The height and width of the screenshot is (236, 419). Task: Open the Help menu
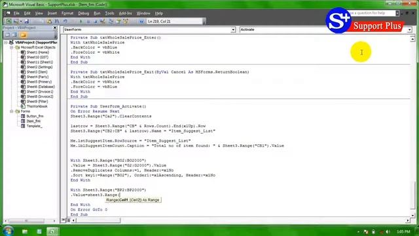click(x=159, y=13)
